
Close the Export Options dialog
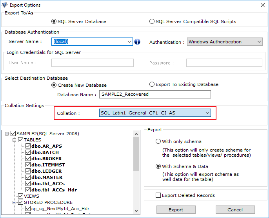(262, 5)
